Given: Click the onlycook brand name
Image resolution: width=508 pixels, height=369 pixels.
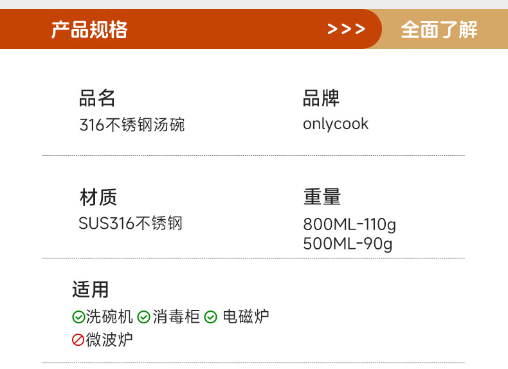Looking at the screenshot, I should point(336,124).
